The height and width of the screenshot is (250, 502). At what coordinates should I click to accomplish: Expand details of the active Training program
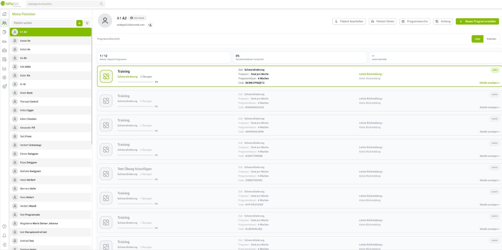click(x=489, y=83)
